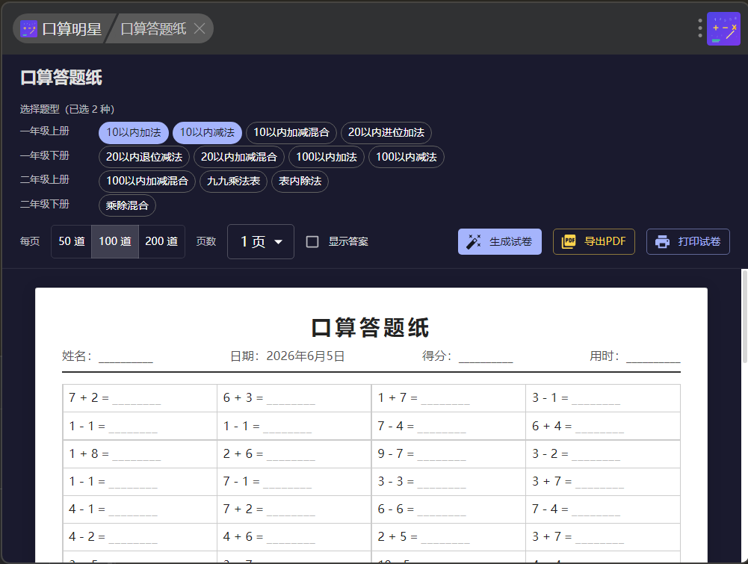Click the problem cell 4 - 2 =
This screenshot has height=564, width=748.
tap(140, 537)
